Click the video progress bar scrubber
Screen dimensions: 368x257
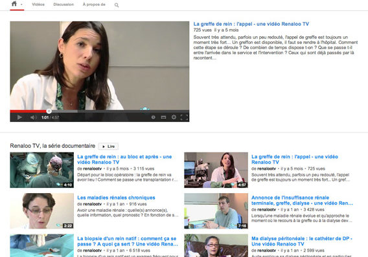click(49, 111)
